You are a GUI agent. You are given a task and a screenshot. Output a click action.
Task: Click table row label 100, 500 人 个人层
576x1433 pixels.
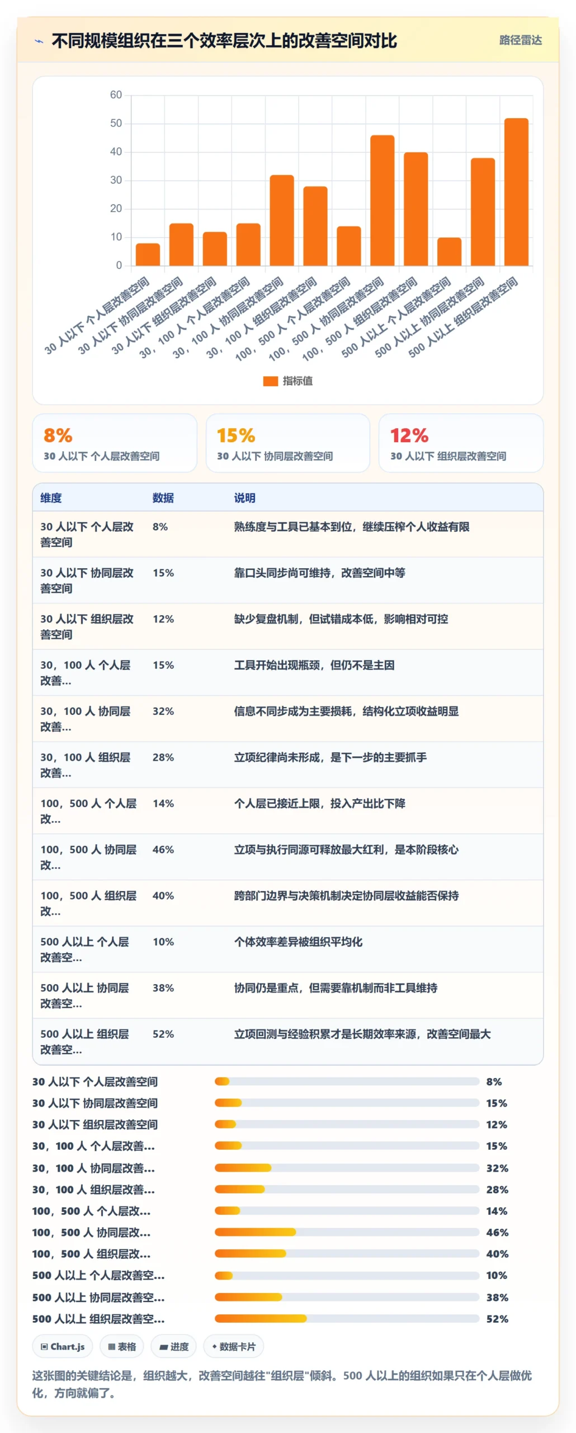tap(88, 811)
